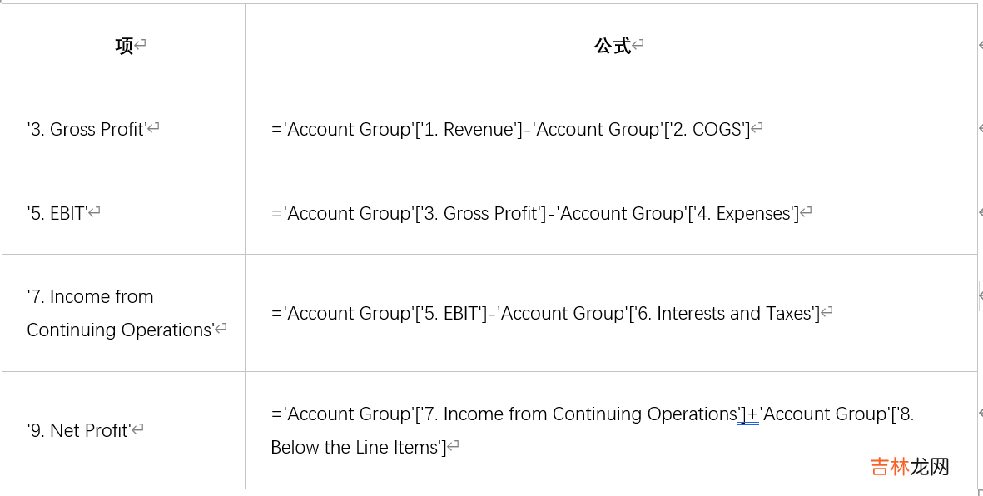The height and width of the screenshot is (496, 983).
Task: Click 'Below the Line Items' formula text
Action: pos(355,447)
